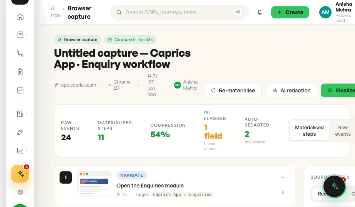
Task: Open the rocket launch sidebar icon
Action: pos(20,132)
